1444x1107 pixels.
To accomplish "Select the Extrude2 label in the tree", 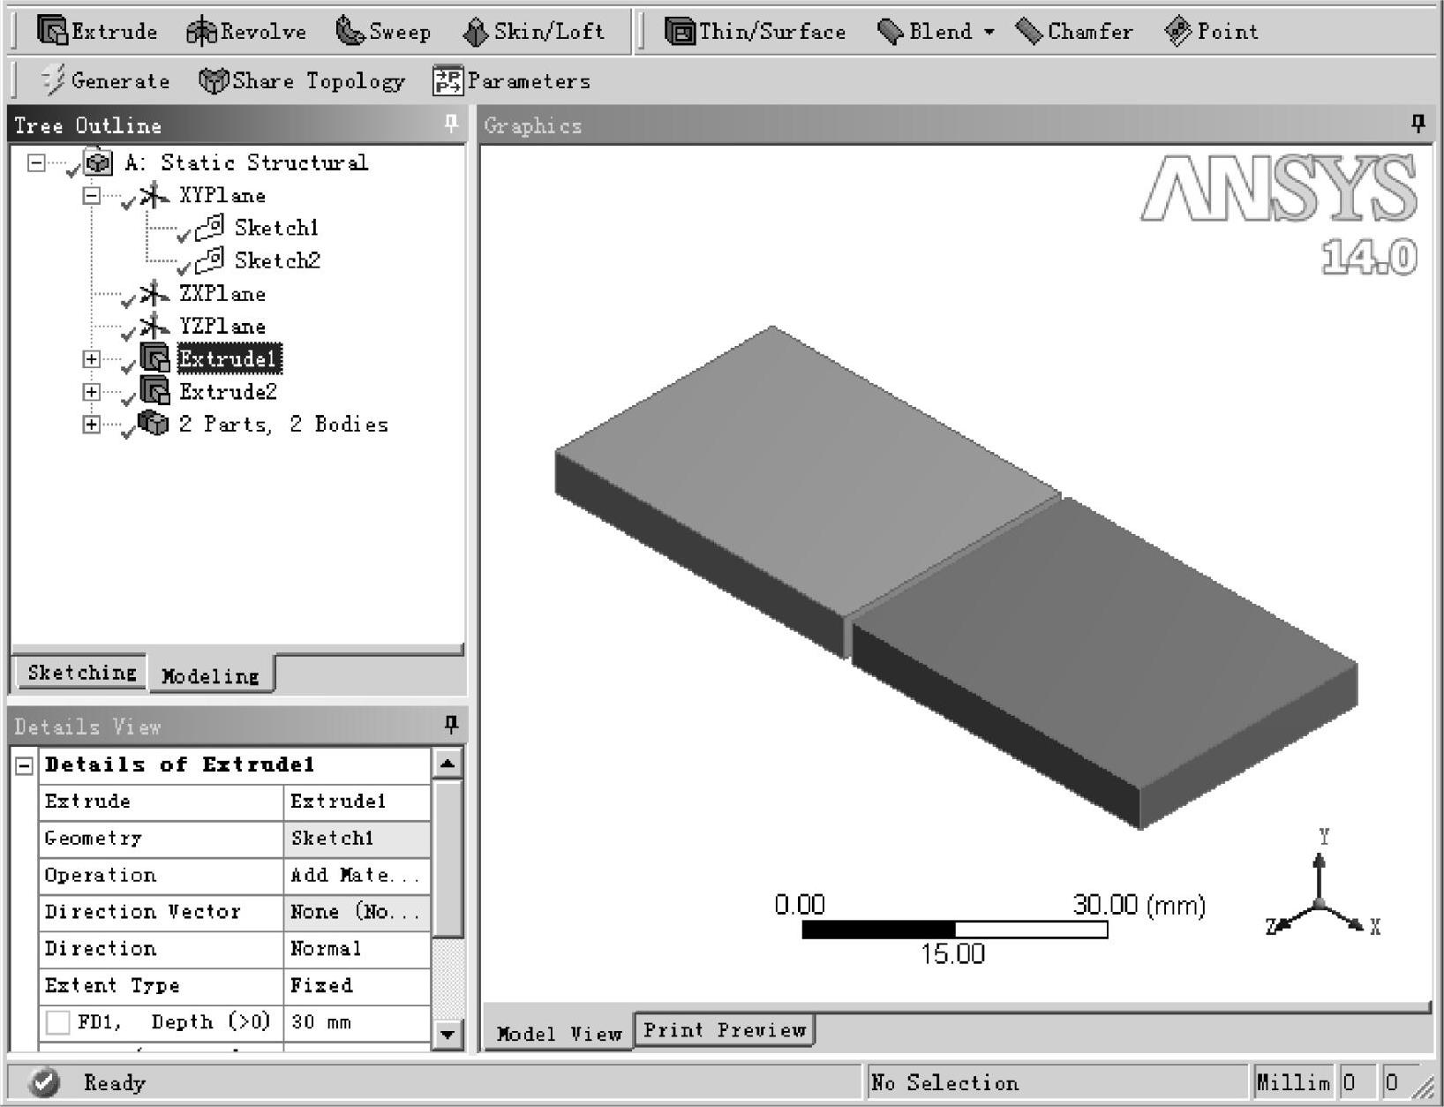I will [228, 391].
